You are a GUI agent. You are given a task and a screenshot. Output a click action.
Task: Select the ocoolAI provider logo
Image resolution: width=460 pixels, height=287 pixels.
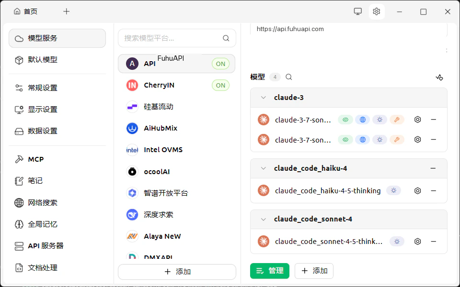pyautogui.click(x=132, y=172)
